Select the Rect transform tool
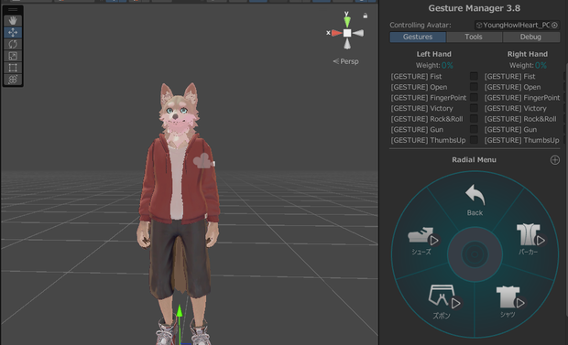The height and width of the screenshot is (345, 568). click(13, 68)
